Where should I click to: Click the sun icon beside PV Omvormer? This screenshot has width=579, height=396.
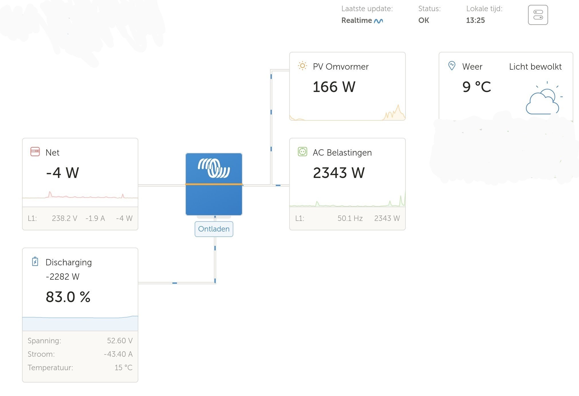click(302, 66)
